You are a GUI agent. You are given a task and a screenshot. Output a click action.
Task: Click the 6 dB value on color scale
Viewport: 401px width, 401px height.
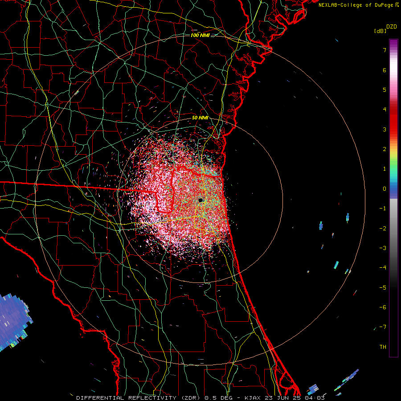tap(385, 70)
